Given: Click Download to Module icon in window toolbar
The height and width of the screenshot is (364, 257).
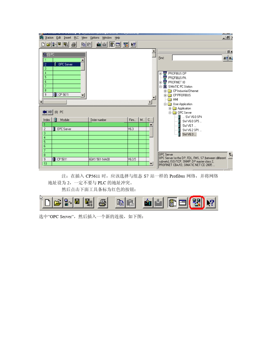Looking at the screenshot, I should 99,45.
